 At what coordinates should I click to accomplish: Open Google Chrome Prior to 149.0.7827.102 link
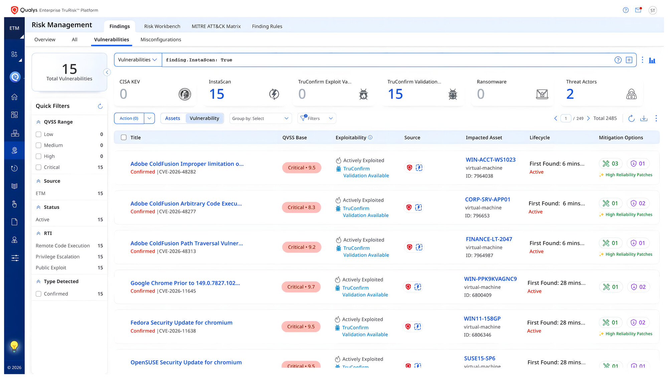[x=185, y=283]
